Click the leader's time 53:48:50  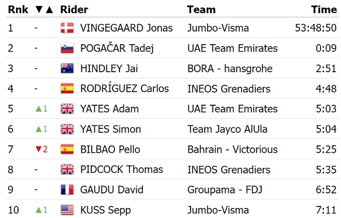click(316, 28)
